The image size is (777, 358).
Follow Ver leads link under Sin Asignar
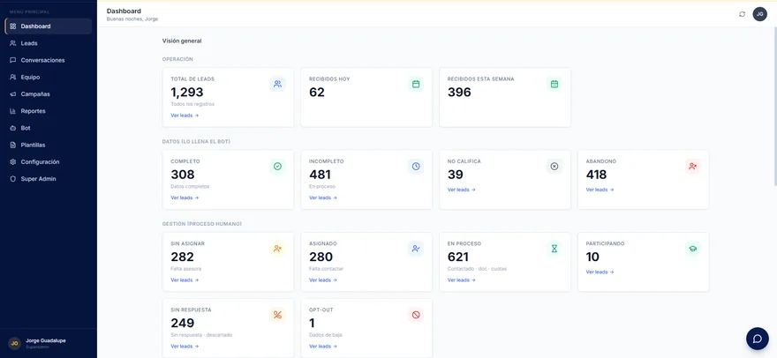(185, 280)
